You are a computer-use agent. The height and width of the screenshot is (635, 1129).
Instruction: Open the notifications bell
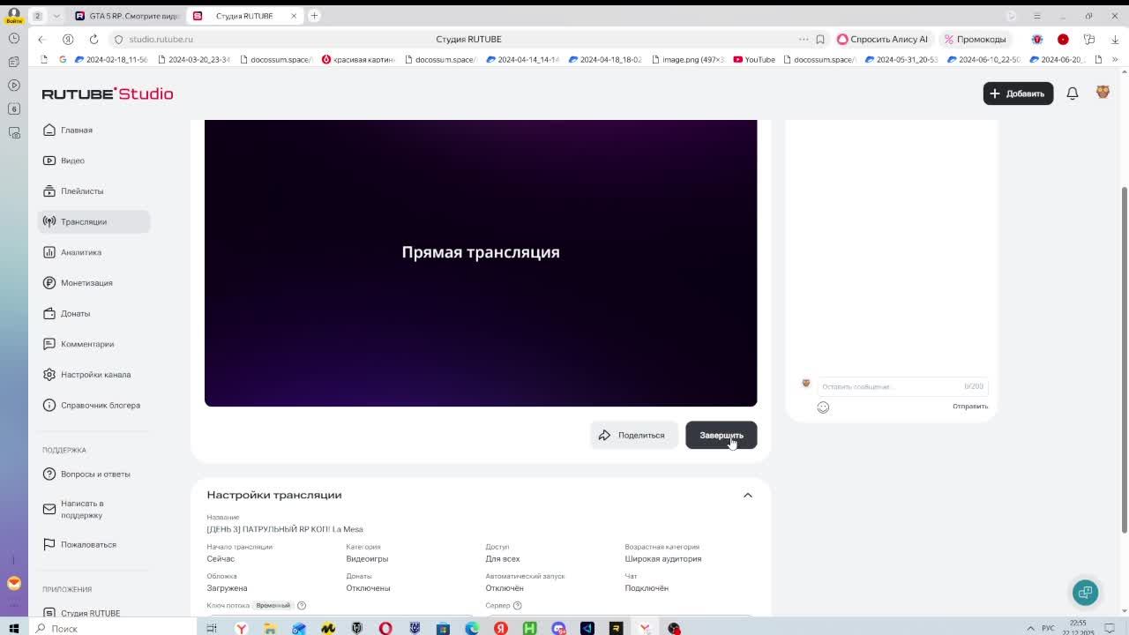[x=1073, y=93]
